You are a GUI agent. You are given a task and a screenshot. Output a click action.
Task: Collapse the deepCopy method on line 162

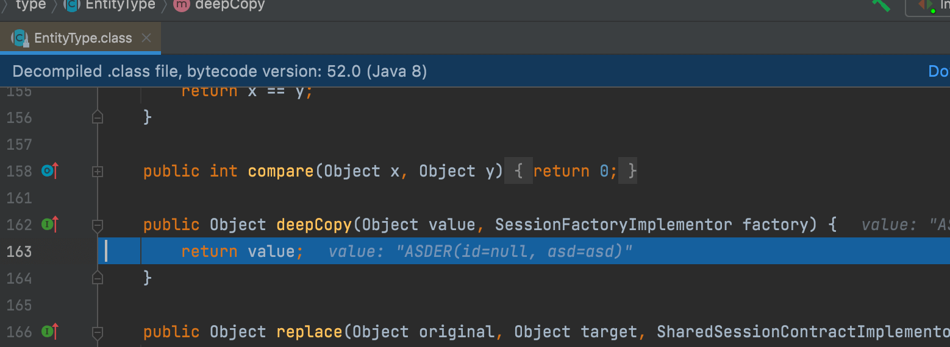(97, 226)
